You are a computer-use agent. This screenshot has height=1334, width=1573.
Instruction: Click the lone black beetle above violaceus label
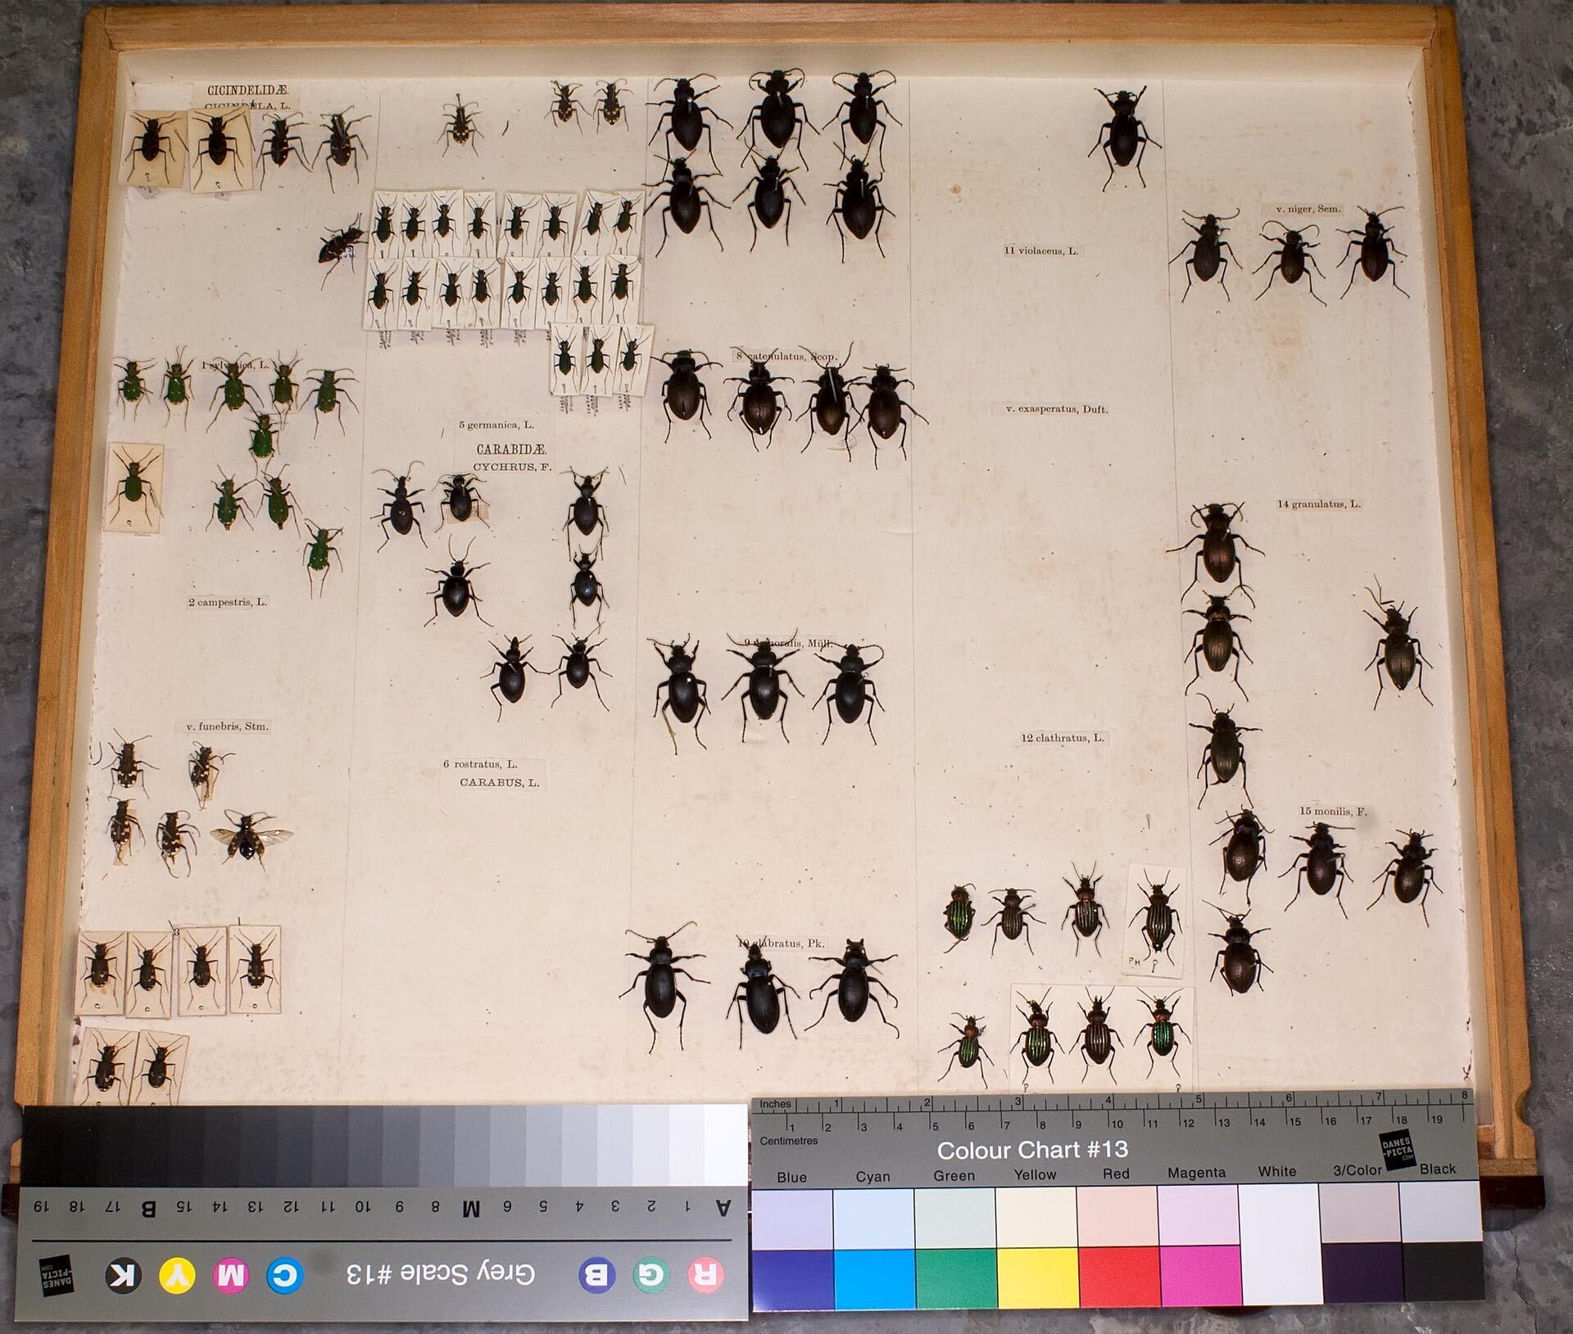1125,137
